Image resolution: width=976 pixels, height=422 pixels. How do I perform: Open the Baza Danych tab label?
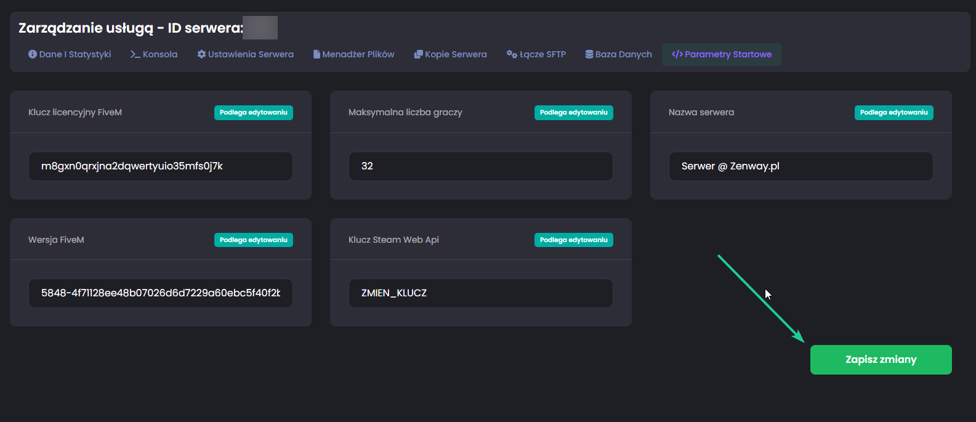pos(623,54)
